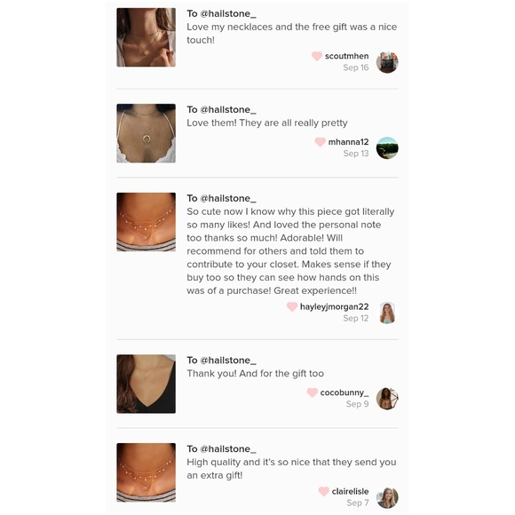Open scoutmhen's profile avatar
The width and height of the screenshot is (515, 515).
click(x=387, y=62)
